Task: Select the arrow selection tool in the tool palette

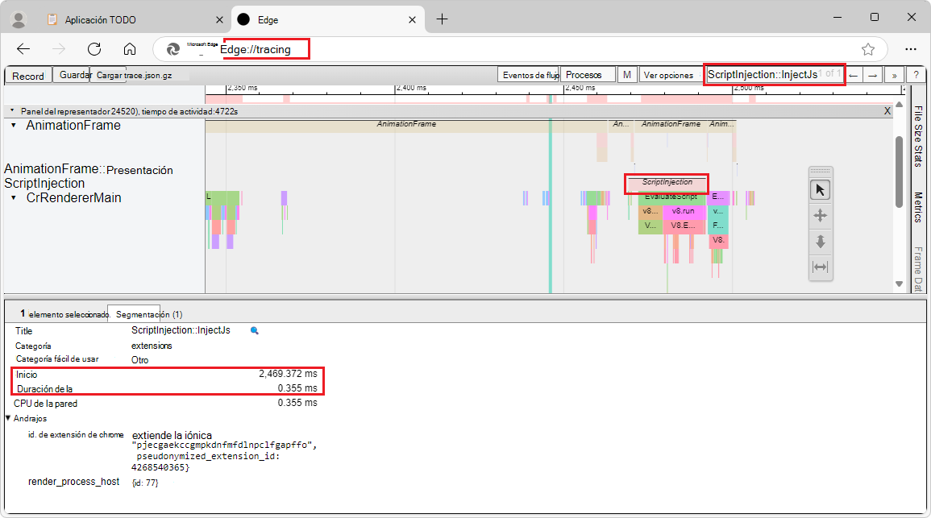Action: pos(820,190)
